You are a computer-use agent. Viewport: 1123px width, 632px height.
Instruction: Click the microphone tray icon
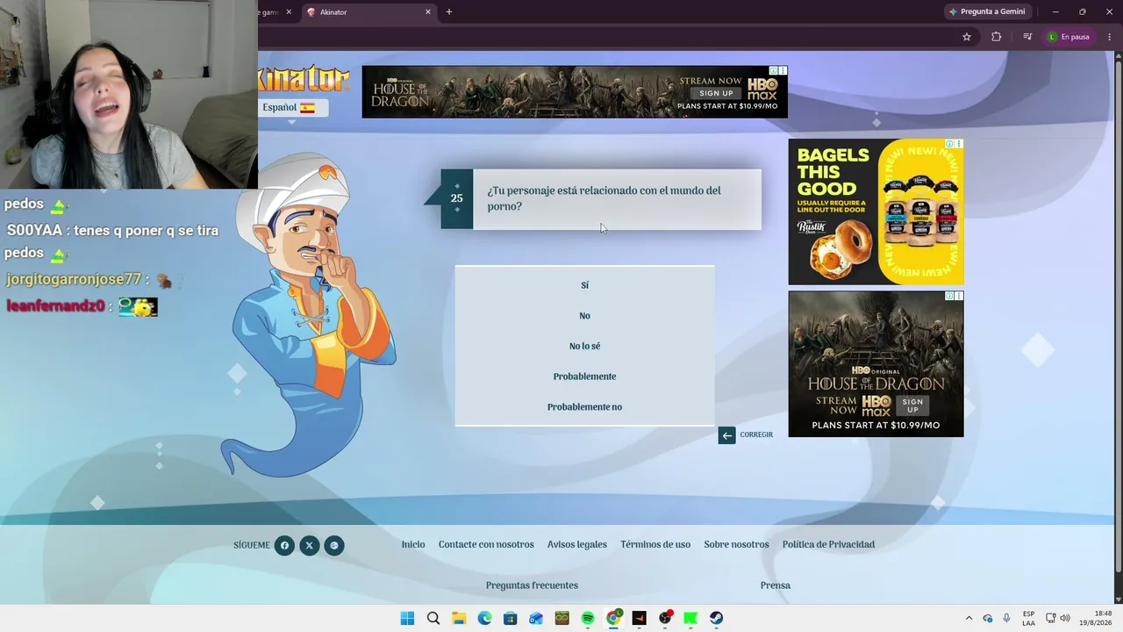pyautogui.click(x=1006, y=618)
